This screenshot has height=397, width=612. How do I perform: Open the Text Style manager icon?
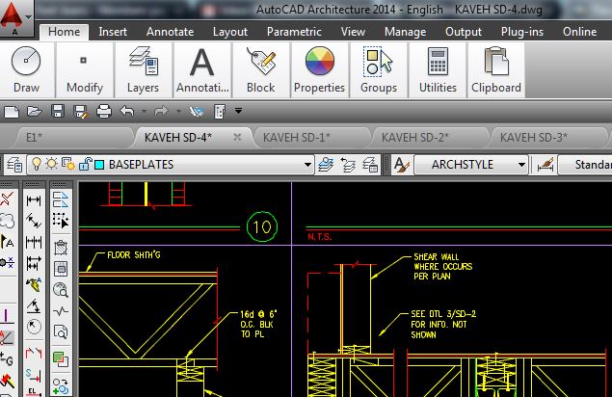[402, 165]
